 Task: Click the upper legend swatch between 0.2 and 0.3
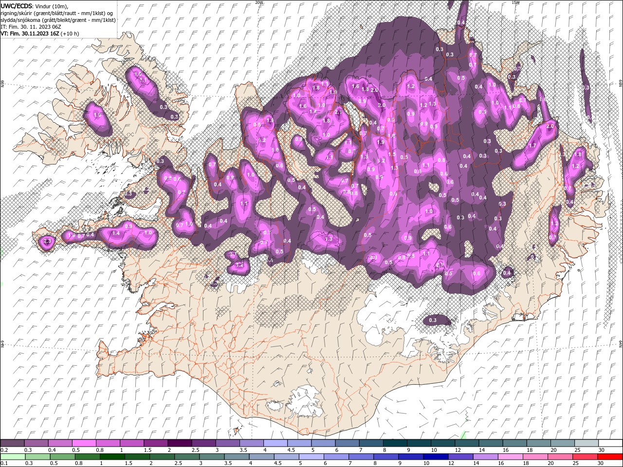click(x=12, y=443)
